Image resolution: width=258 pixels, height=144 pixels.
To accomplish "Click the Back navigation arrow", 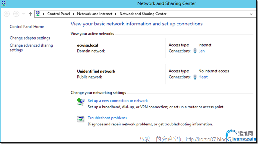I will pyautogui.click(x=7, y=14).
